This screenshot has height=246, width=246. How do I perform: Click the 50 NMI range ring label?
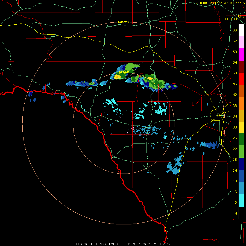tap(124, 72)
